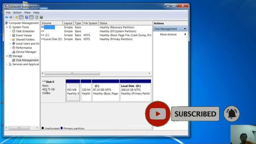256x144 pixels.
Task: Sort by the Volume column header
Action: [52, 23]
